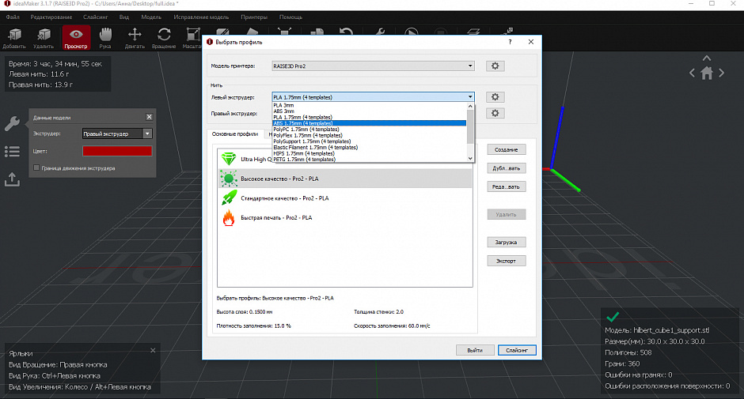Click the green diamond Ultra High Quality icon
This screenshot has height=399, width=744.
pos(229,159)
